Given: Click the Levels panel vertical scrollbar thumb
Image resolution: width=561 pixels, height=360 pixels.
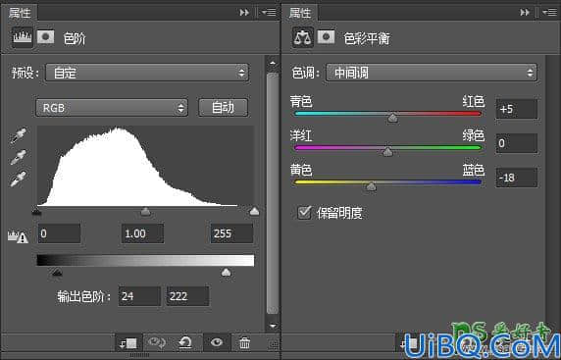Looking at the screenshot, I should tap(273, 193).
